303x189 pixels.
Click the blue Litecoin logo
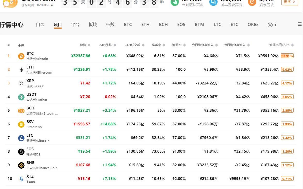click(x=21, y=138)
